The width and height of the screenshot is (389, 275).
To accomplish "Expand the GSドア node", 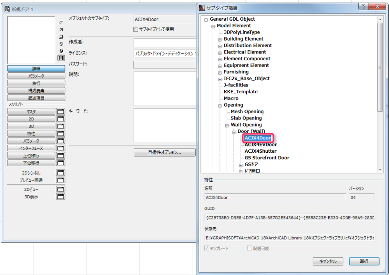I will tap(240, 165).
